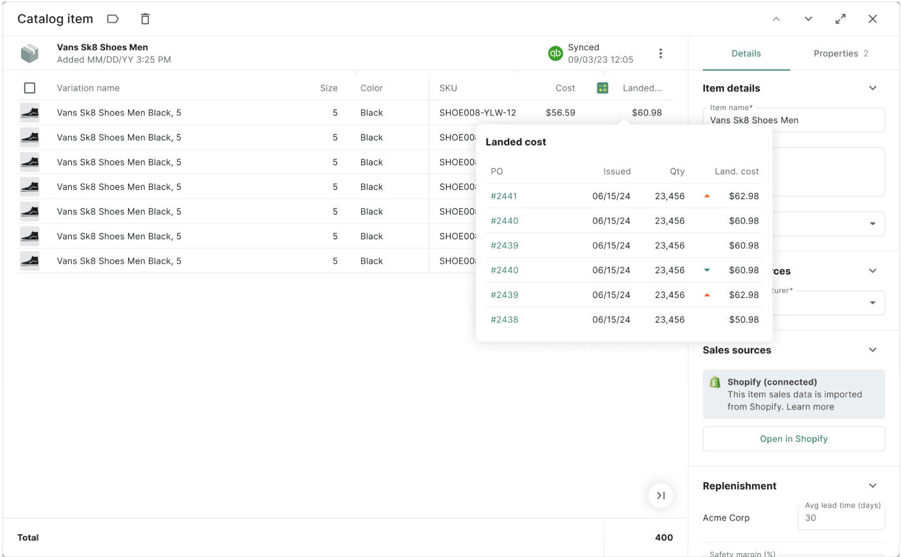901x557 pixels.
Task: Click the Open in Shopify button
Action: tap(793, 439)
